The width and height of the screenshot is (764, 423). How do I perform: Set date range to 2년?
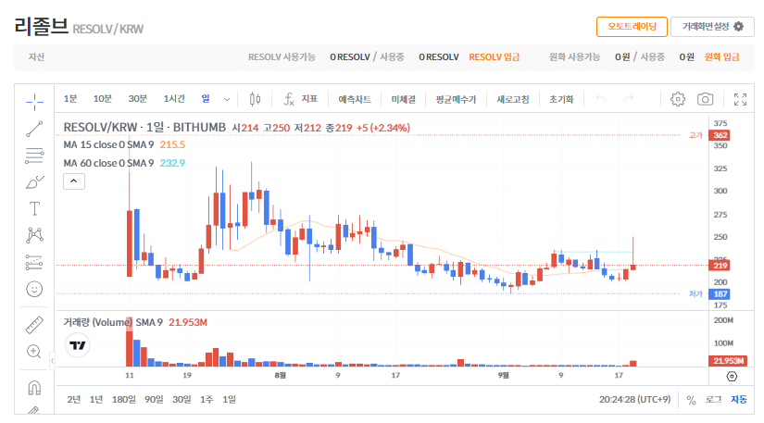pyautogui.click(x=73, y=399)
